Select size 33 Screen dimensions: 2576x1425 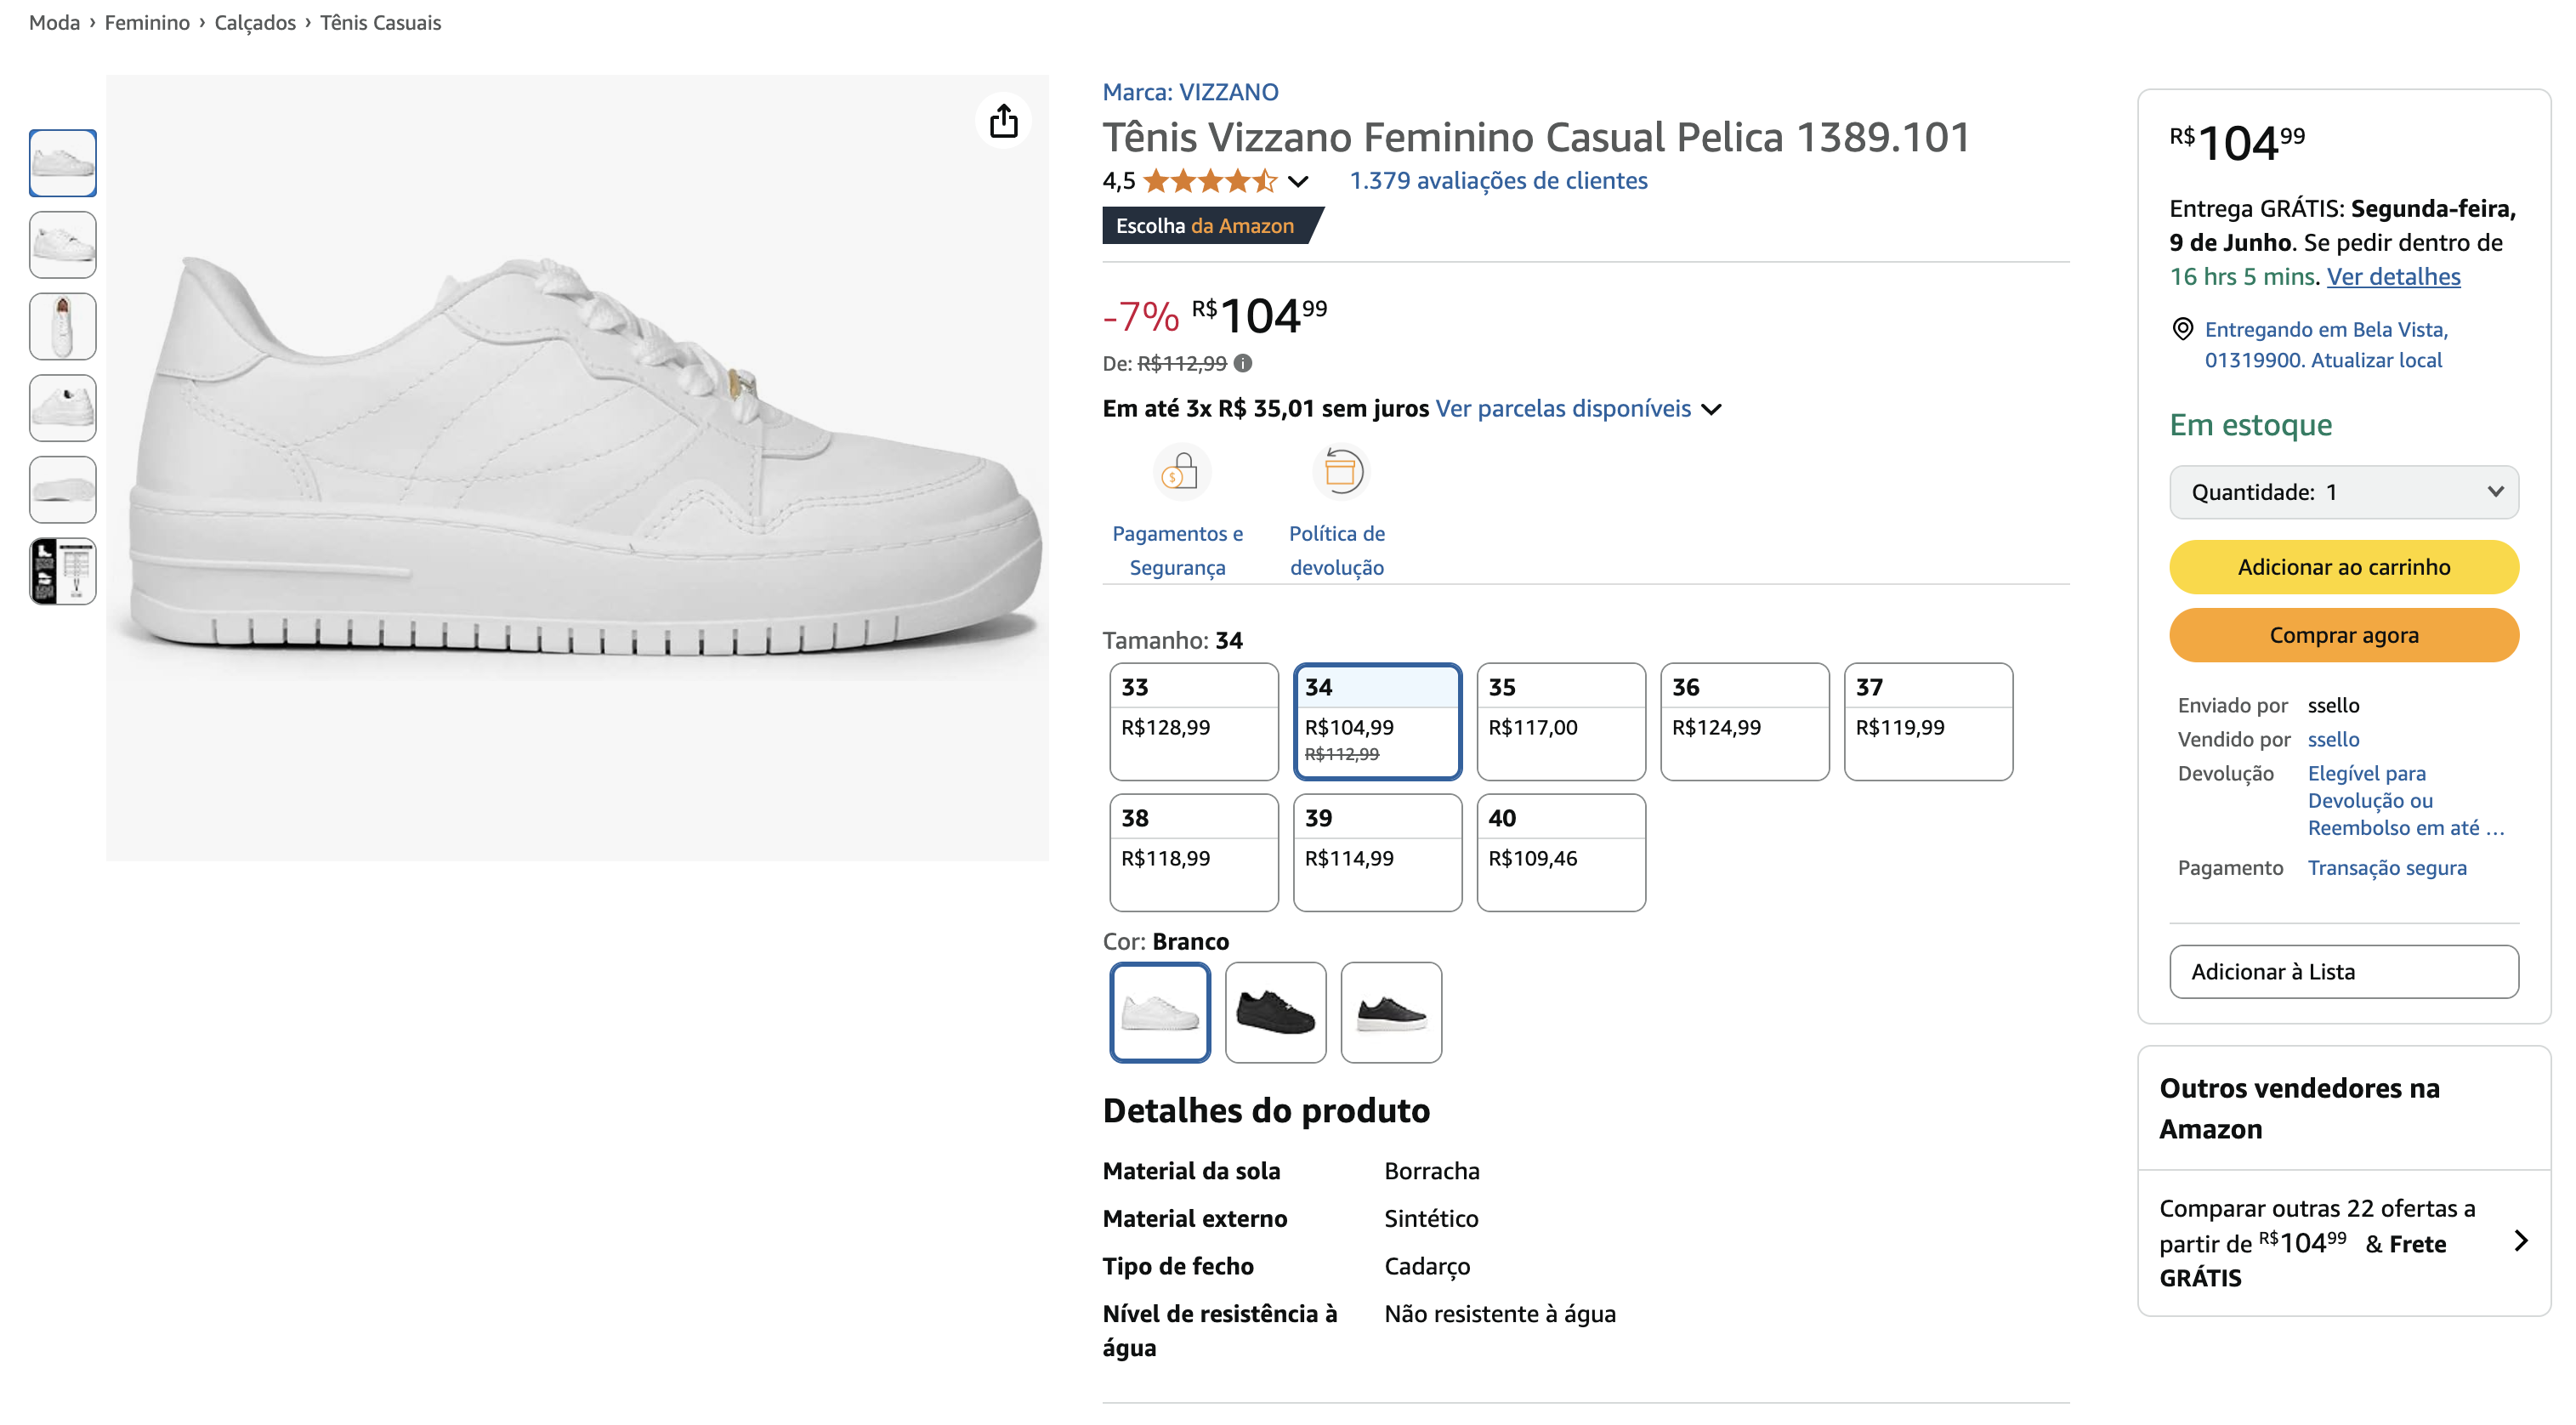(1194, 721)
